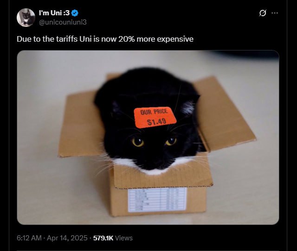The width and height of the screenshot is (297, 251).
Task: Click the blue verified checkmark badge
Action: tap(75, 13)
